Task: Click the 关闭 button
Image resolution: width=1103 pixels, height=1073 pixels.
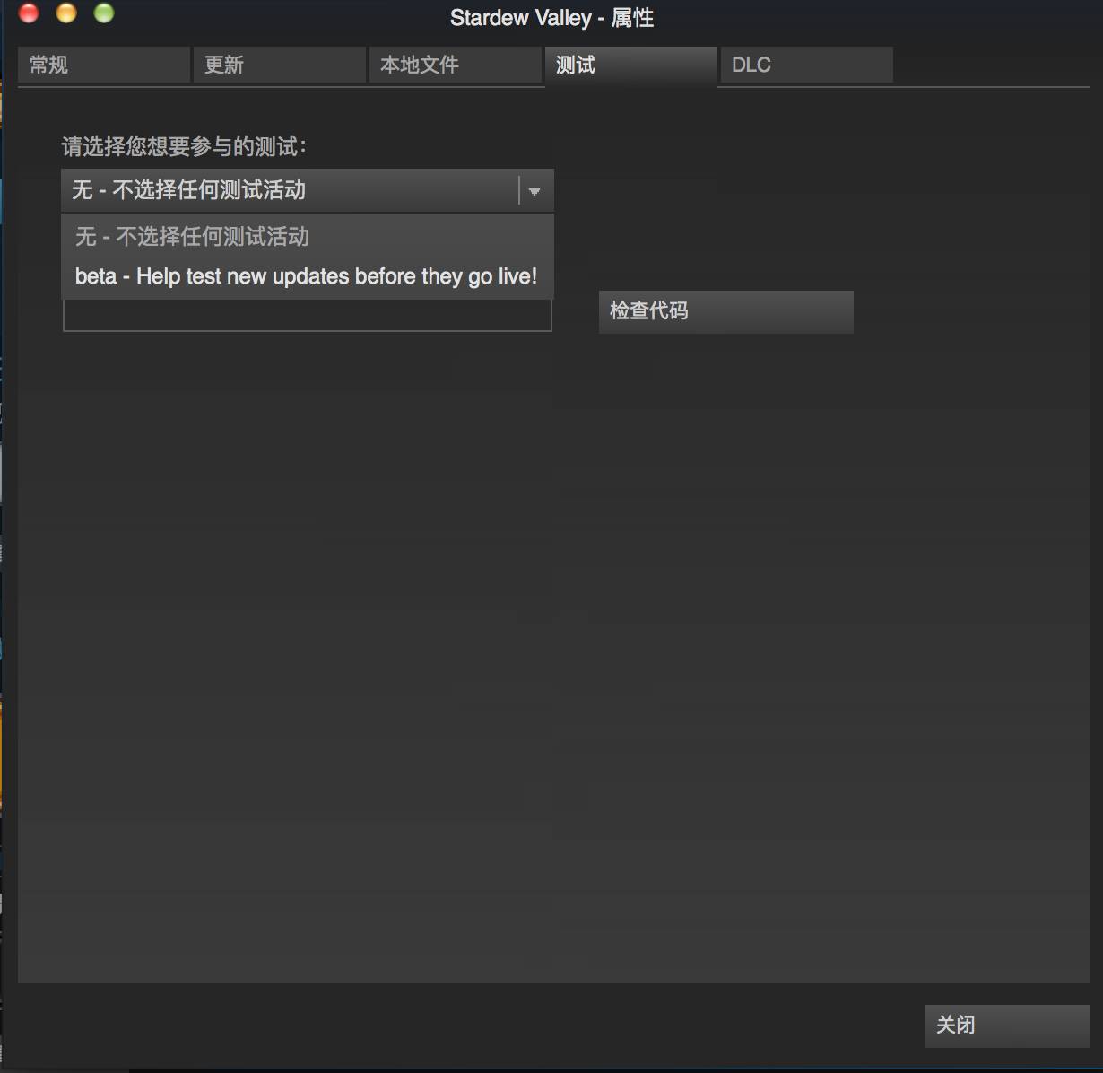Action: pos(1006,1025)
